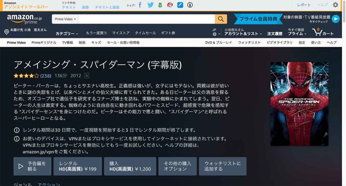346x186 pixels.
Task: Go to the Primeオリジナル tab
Action: [x=44, y=43]
